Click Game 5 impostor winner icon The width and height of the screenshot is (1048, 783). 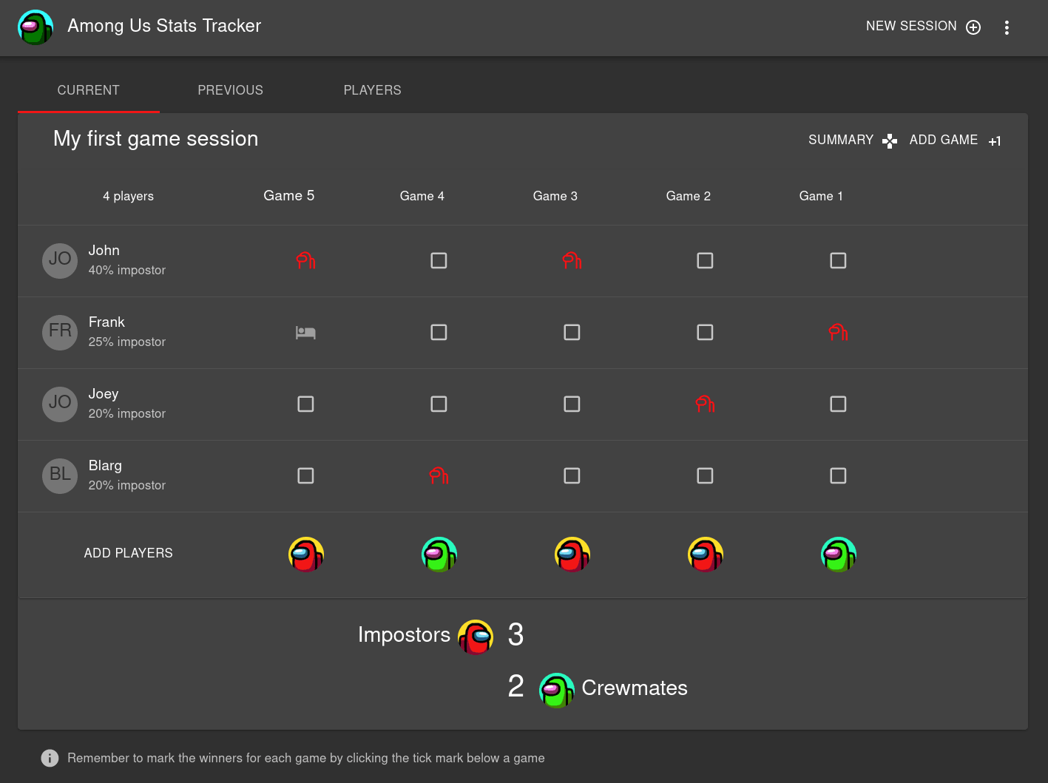pyautogui.click(x=306, y=555)
